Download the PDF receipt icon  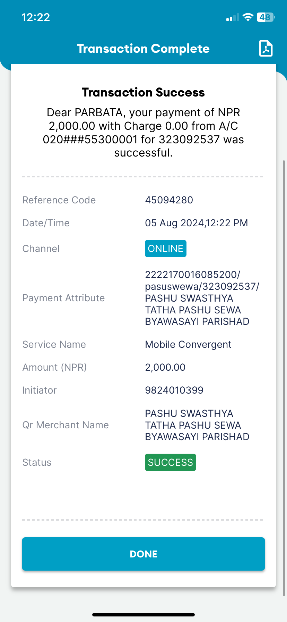[266, 48]
